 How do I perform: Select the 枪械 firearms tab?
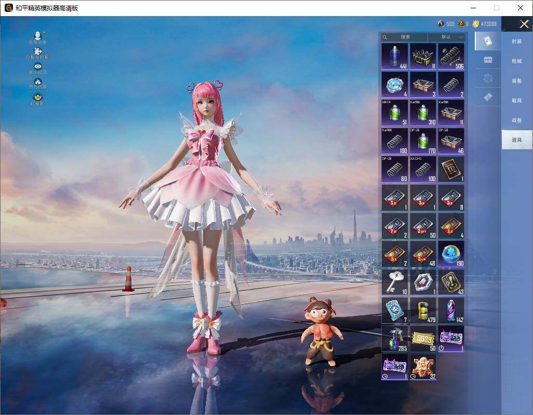pos(517,61)
